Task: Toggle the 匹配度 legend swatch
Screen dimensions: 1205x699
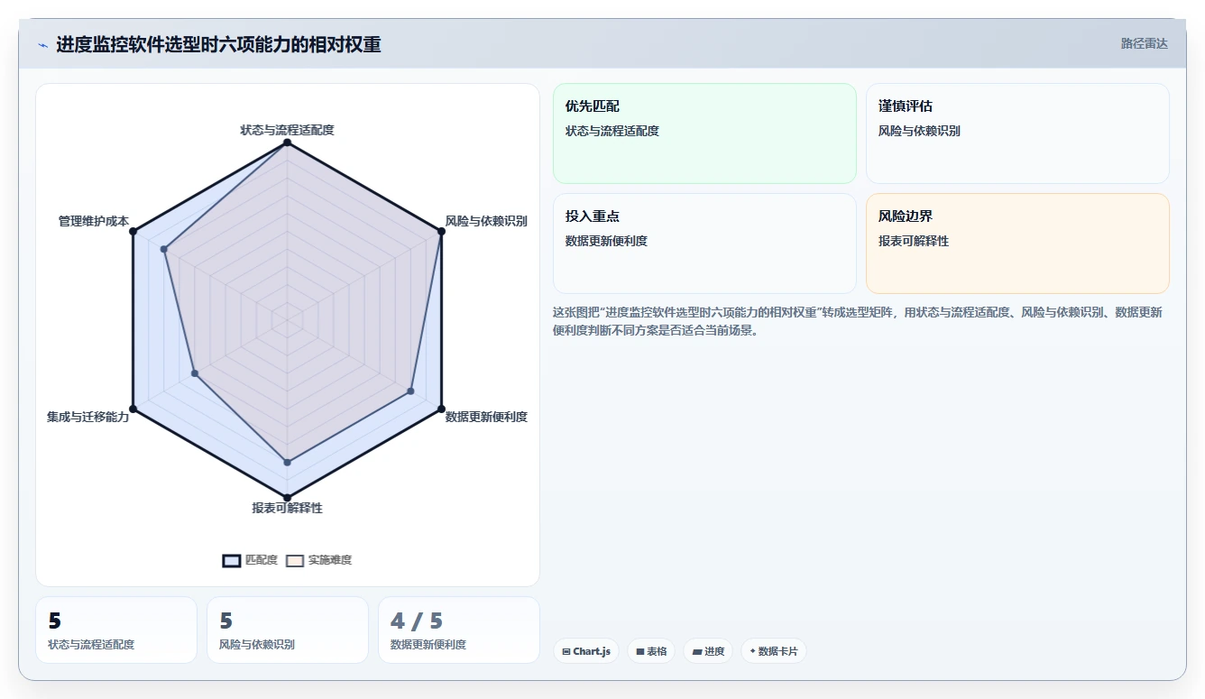Action: click(x=232, y=560)
